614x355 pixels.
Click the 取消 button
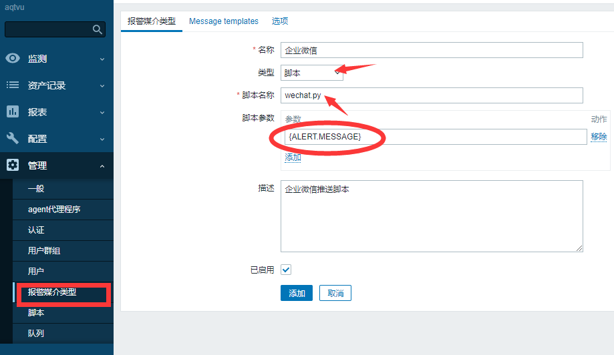pyautogui.click(x=335, y=293)
